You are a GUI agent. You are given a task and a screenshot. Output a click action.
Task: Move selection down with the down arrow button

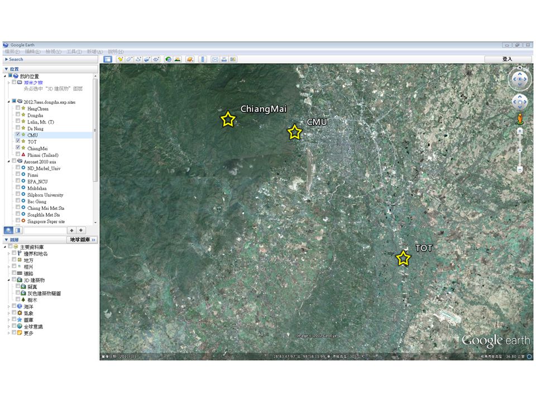pos(80,231)
